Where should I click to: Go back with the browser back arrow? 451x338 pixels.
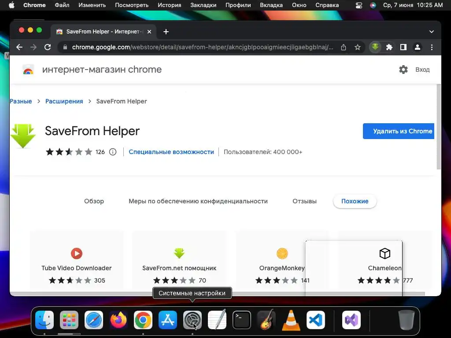point(19,47)
